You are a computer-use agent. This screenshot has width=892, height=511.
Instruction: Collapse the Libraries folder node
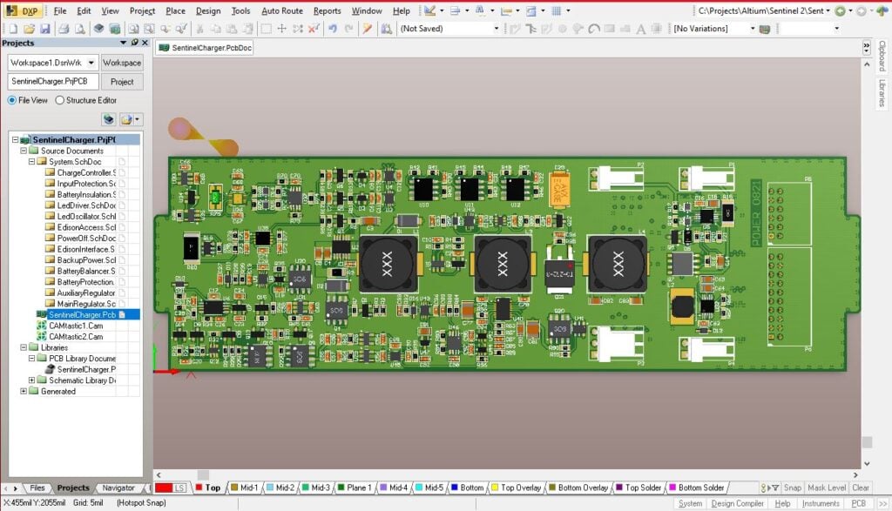click(x=24, y=347)
